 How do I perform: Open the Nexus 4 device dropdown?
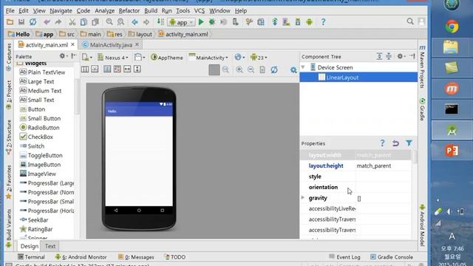click(x=113, y=58)
